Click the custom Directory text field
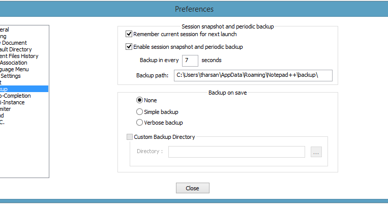 pos(236,152)
